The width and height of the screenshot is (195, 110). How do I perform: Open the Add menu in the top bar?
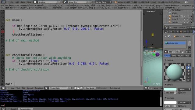[17, 2]
